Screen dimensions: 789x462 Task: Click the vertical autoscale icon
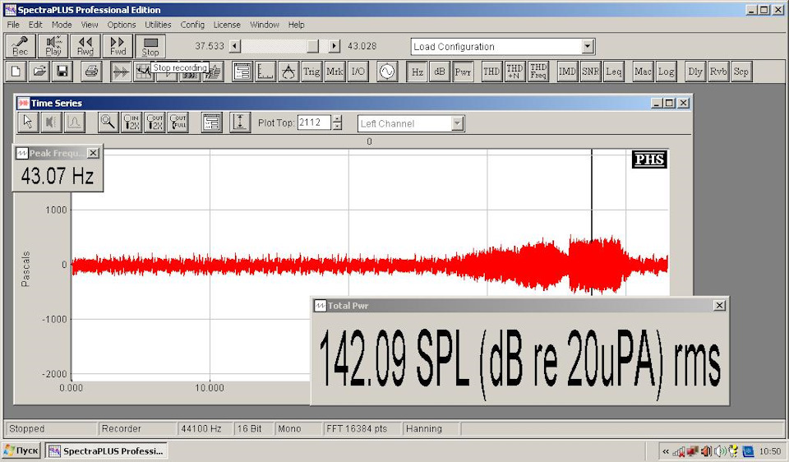(241, 122)
